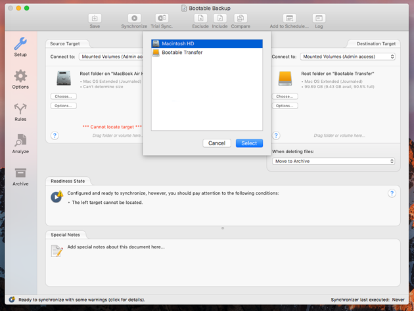Open help for the Destination Target panel
The width and height of the screenshot is (414, 311).
[x=276, y=136]
